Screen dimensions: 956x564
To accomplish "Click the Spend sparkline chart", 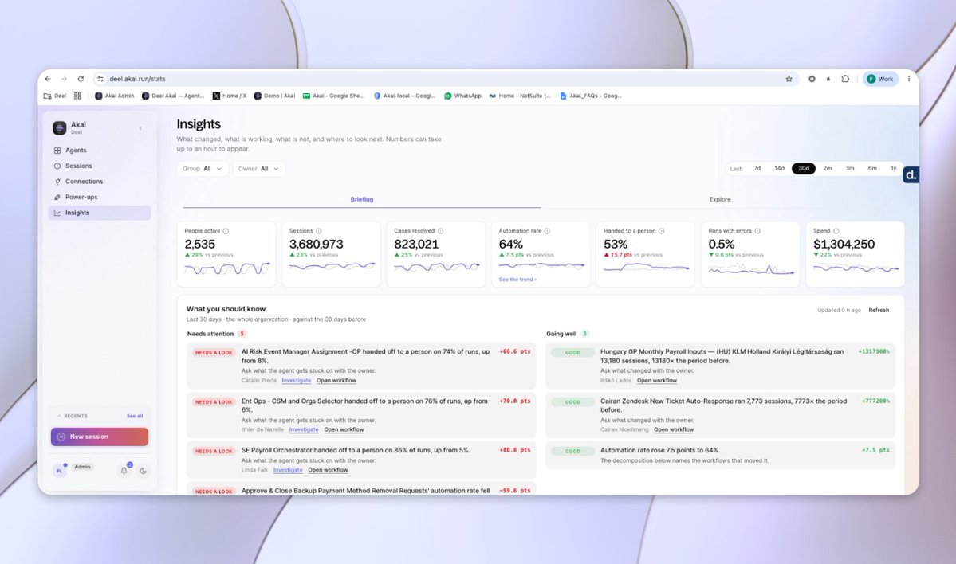I will (856, 268).
